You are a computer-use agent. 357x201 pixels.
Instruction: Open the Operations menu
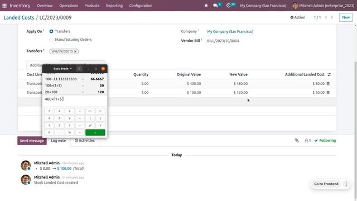click(x=69, y=6)
